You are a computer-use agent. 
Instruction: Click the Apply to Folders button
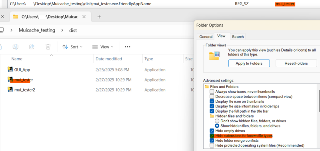click(x=249, y=64)
